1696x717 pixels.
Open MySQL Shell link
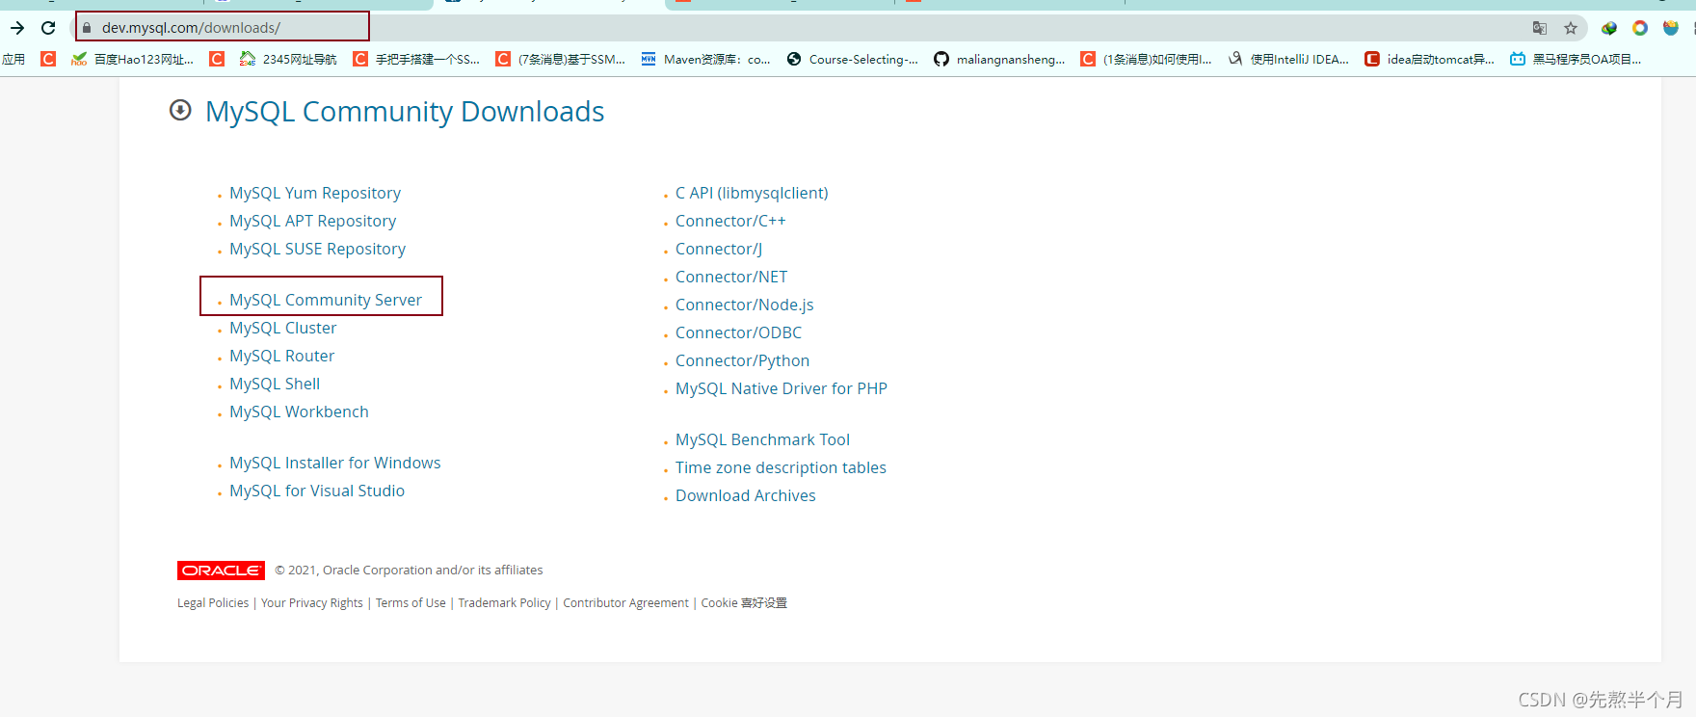(275, 384)
